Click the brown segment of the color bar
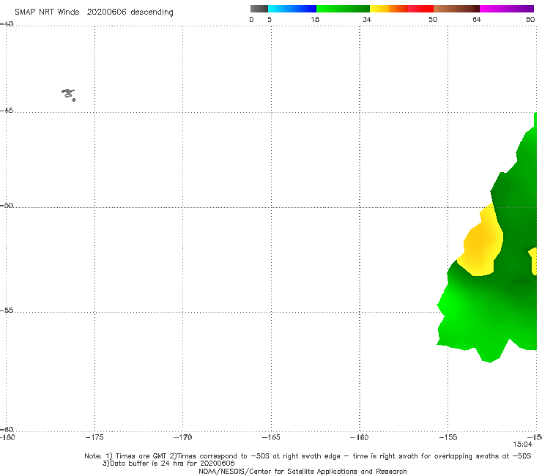 [456, 9]
